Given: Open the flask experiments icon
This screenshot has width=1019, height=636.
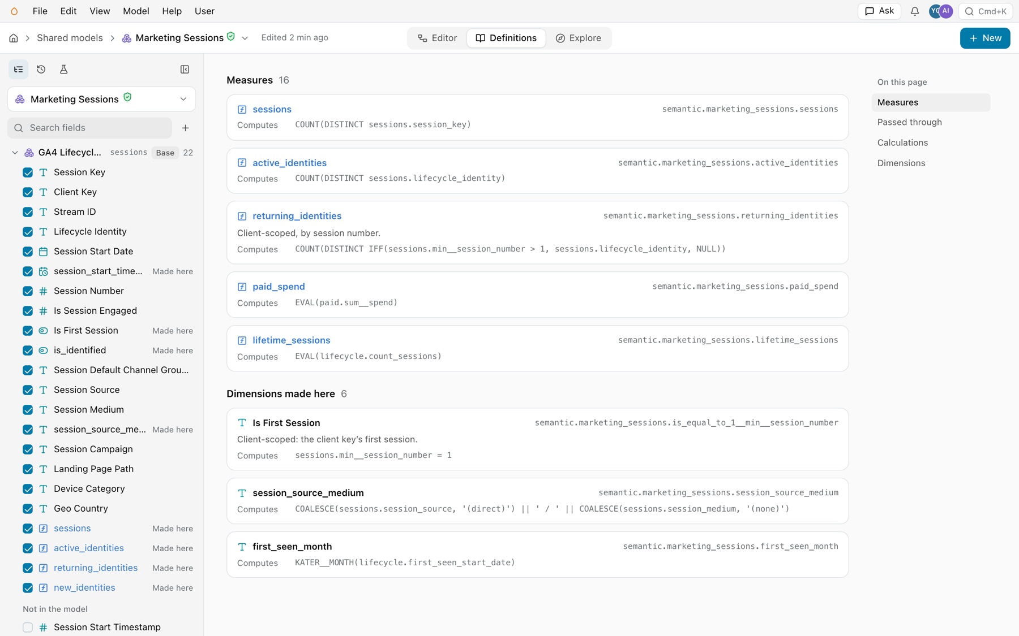Looking at the screenshot, I should [63, 70].
